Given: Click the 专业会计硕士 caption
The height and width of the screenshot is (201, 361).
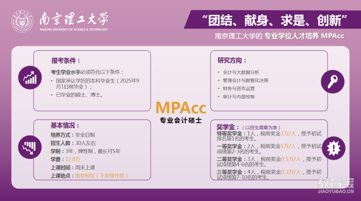Looking at the screenshot, I should click(181, 120).
